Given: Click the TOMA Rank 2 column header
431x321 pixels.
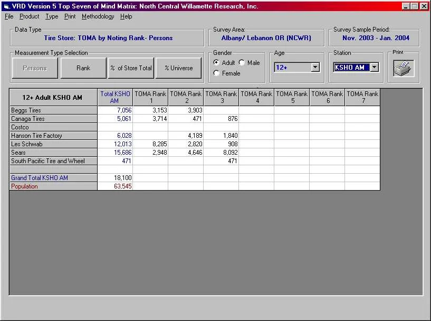Looking at the screenshot, I should pyautogui.click(x=186, y=97).
